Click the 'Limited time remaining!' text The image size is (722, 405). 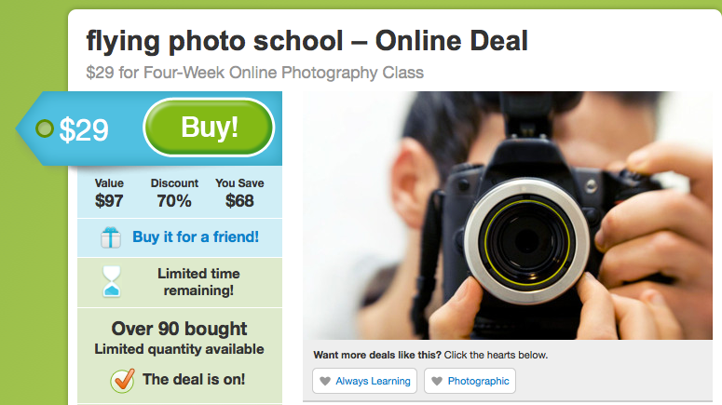coord(198,282)
